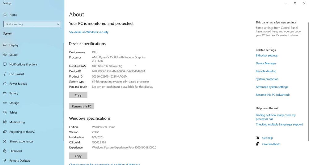
Task: Click the Notifications & actions icon
Action: (x=5, y=64)
